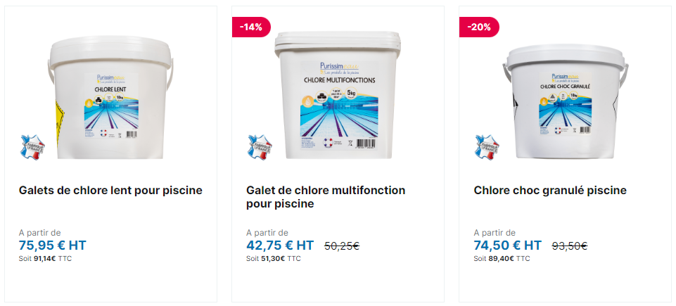Image resolution: width=676 pixels, height=306 pixels.
Task: Open 'Galet de chlore multifonction pour piscine' link
Action: 326,197
